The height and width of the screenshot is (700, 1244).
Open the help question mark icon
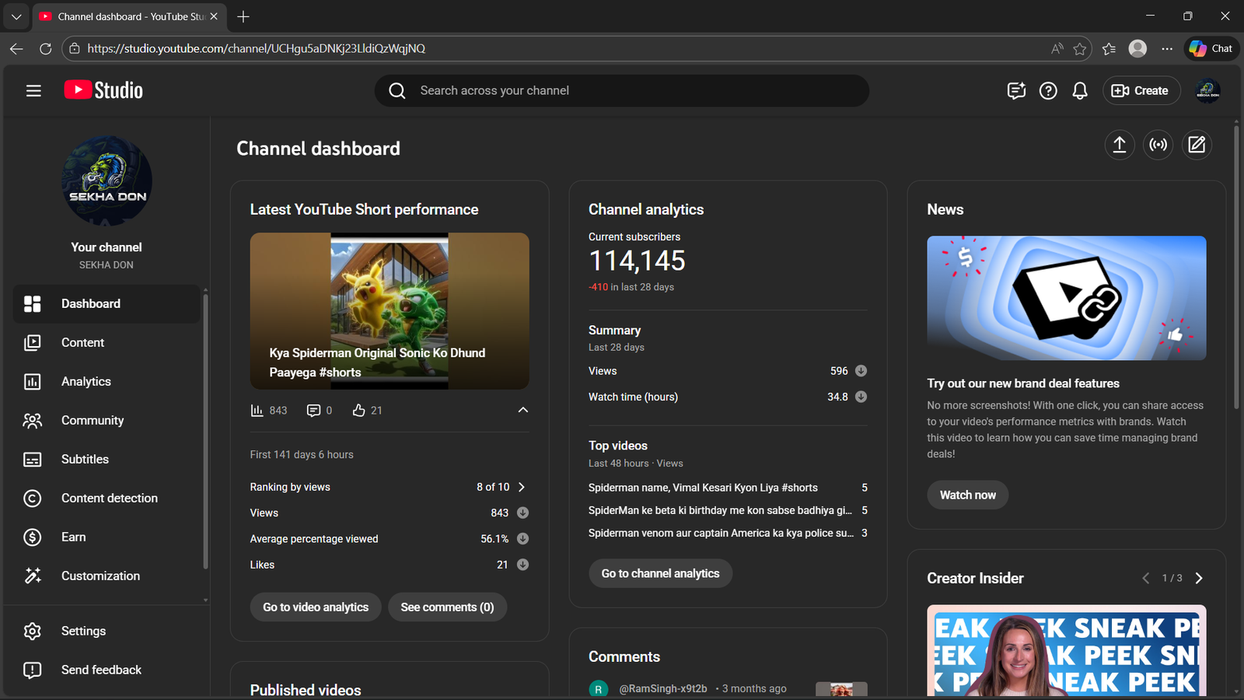click(1048, 91)
